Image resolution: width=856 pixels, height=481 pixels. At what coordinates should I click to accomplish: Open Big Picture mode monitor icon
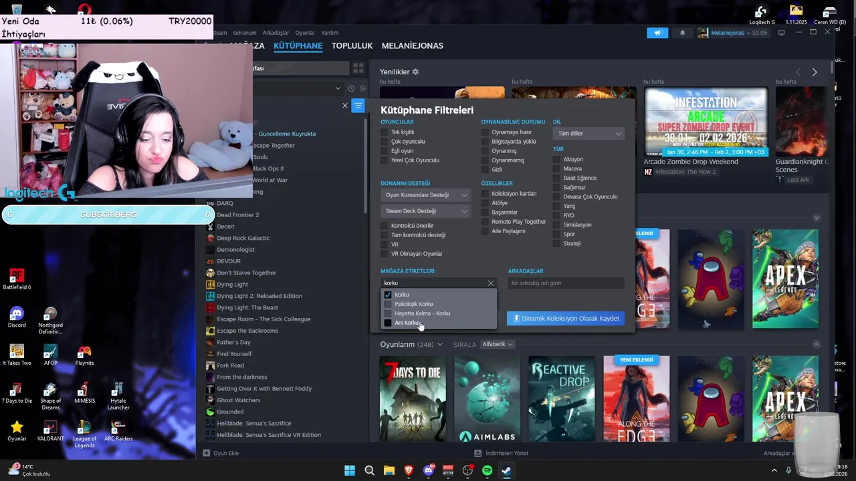click(x=781, y=33)
